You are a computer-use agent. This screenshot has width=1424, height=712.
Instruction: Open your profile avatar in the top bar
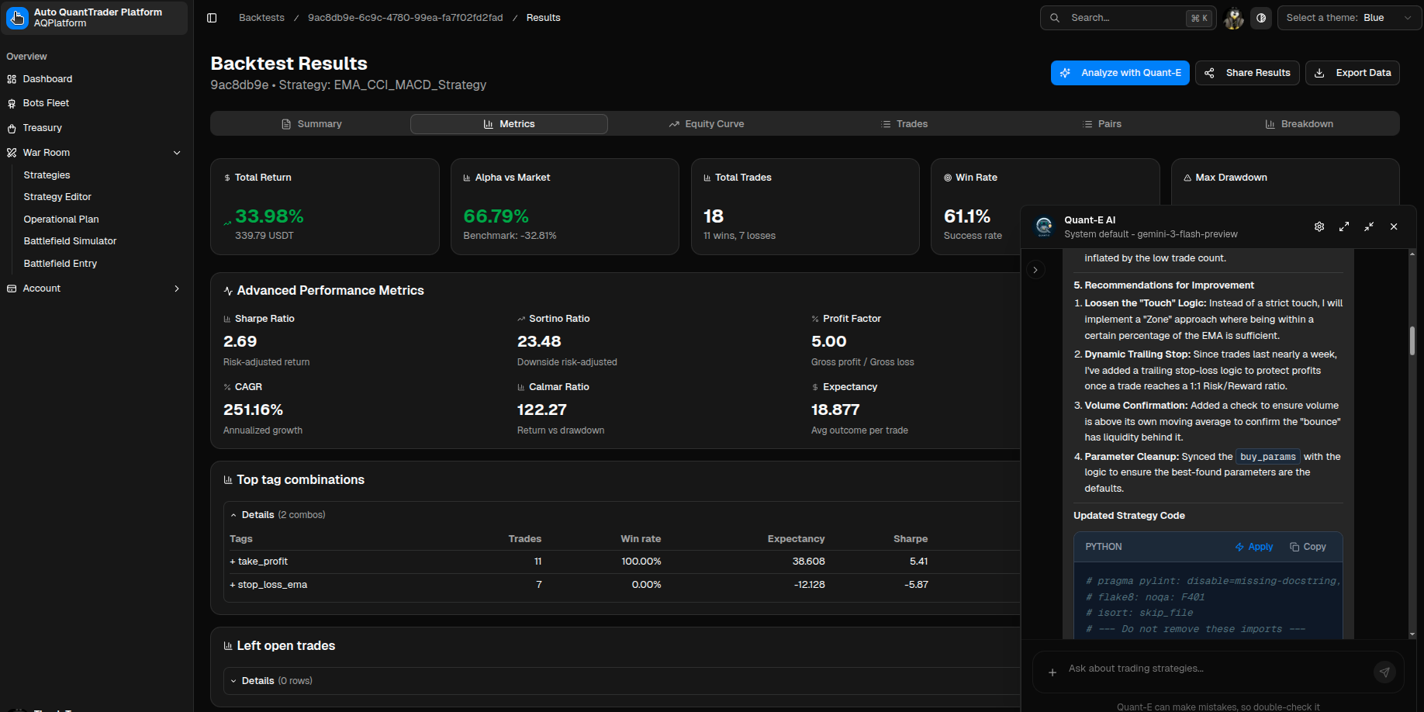tap(1233, 18)
